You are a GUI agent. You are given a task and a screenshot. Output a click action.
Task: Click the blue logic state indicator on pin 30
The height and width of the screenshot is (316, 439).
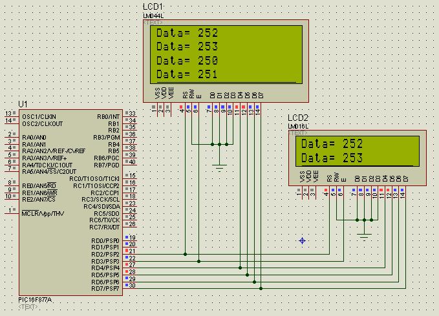[x=127, y=285]
